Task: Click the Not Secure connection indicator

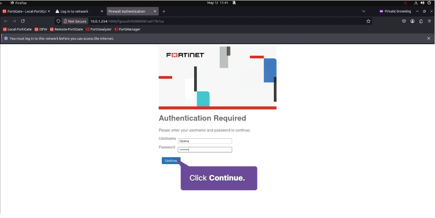Action: coord(75,21)
